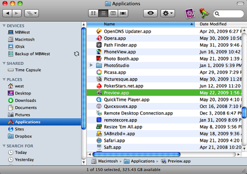This screenshot has height=174, width=247.
Task: Expand the PhotoStudio folder disclosure triangle
Action: (x=91, y=65)
